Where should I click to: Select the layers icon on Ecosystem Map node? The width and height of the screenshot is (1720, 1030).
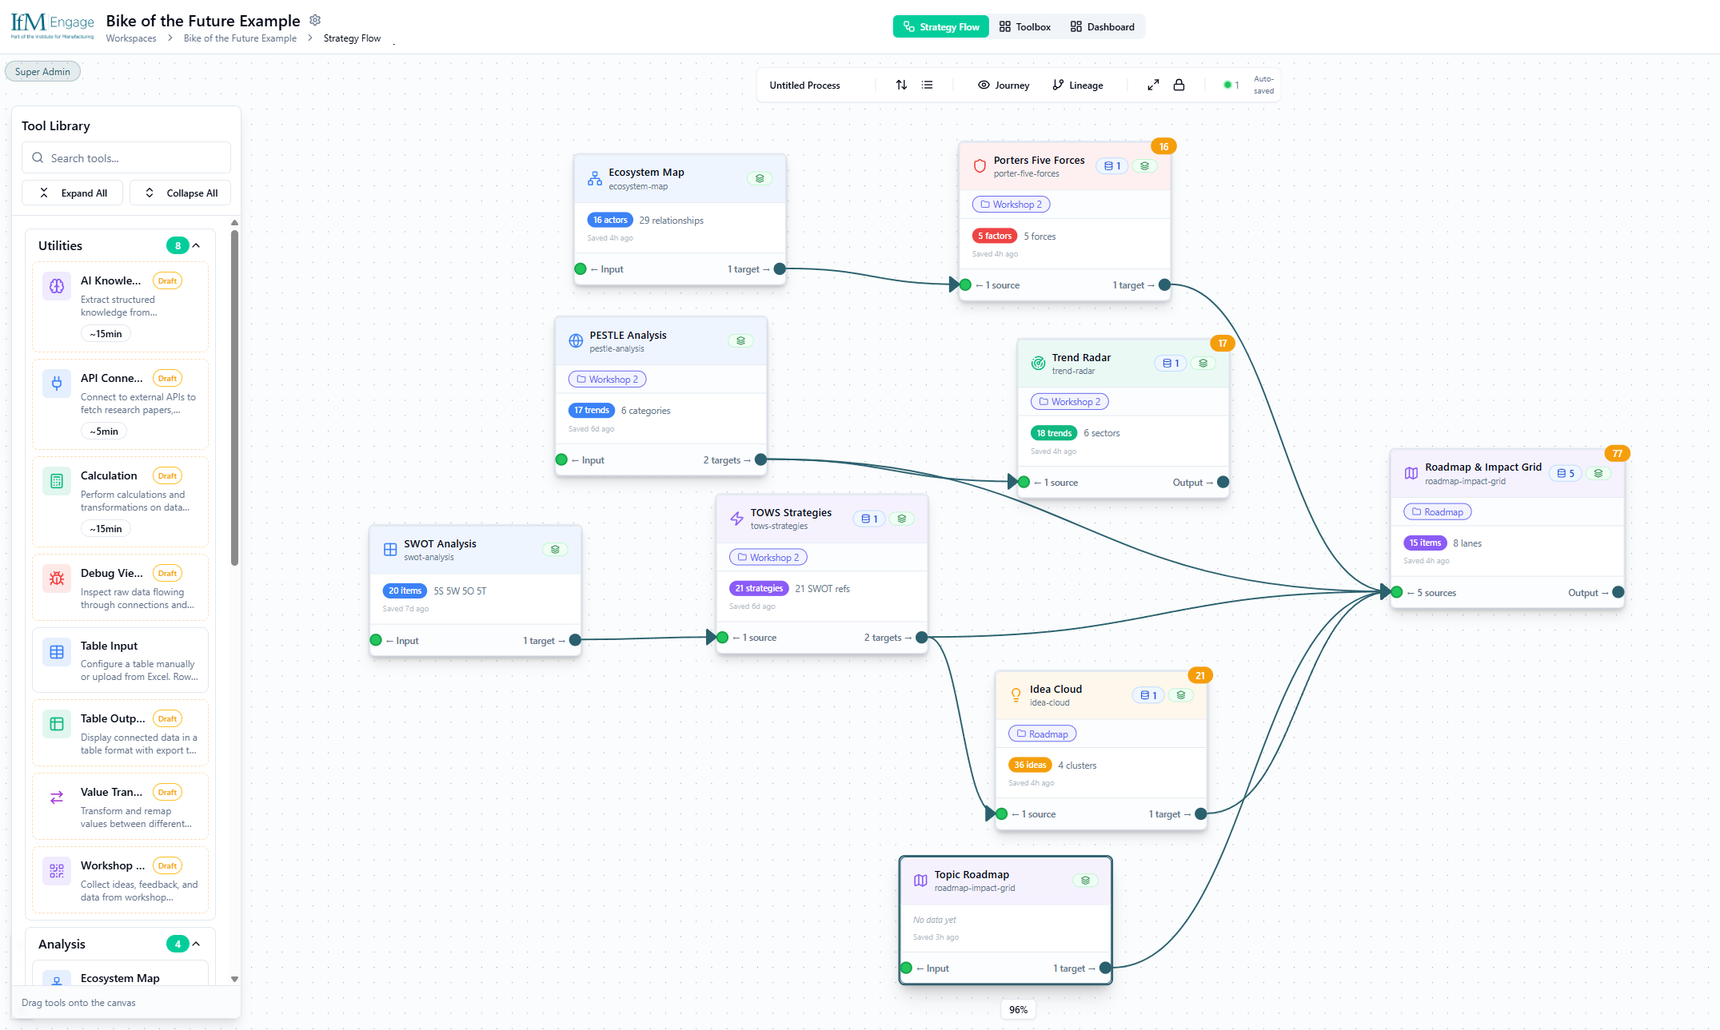[760, 178]
